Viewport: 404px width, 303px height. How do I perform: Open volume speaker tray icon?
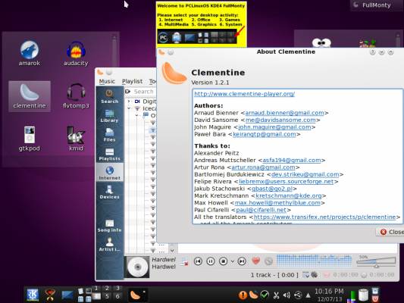pyautogui.click(x=287, y=295)
